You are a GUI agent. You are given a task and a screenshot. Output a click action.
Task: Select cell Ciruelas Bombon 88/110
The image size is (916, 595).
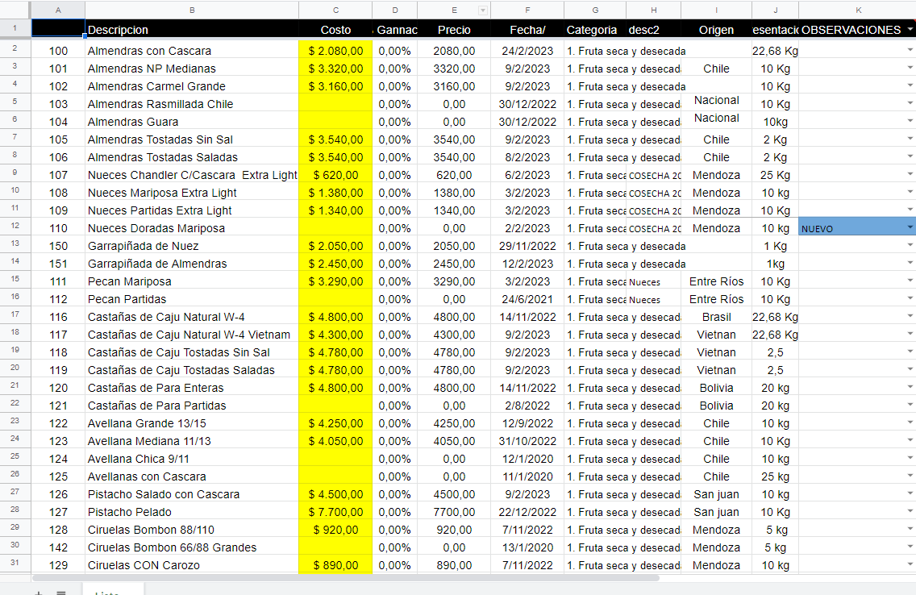click(192, 530)
